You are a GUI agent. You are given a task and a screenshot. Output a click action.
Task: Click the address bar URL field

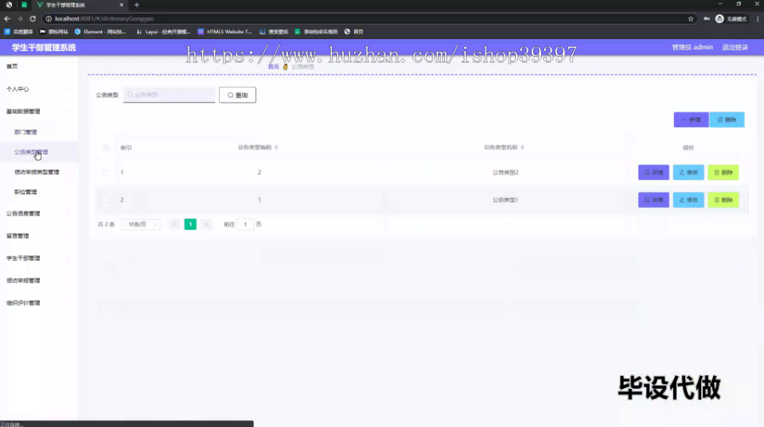point(365,19)
